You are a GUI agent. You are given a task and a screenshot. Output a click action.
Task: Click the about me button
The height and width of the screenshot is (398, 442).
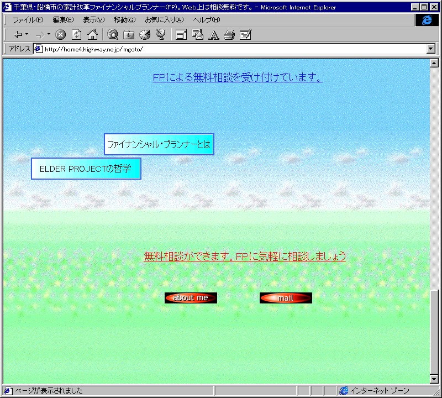point(191,298)
